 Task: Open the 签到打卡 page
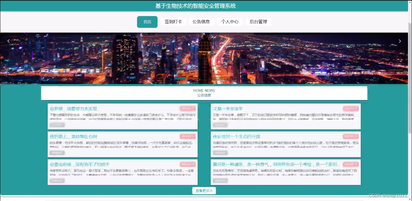(x=174, y=22)
